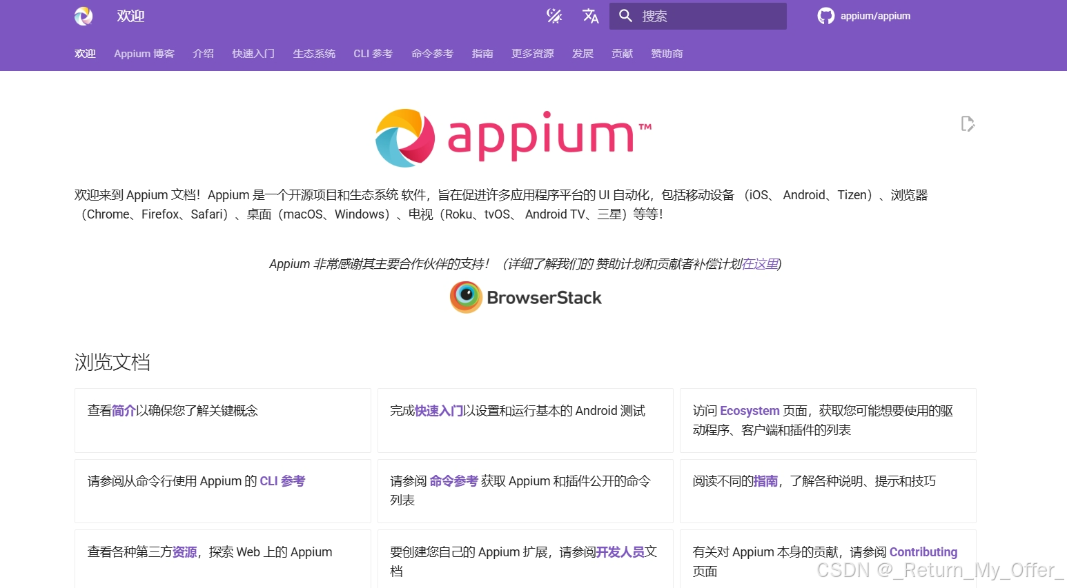
Task: Click the BrowserStack sponsor logo
Action: [526, 297]
